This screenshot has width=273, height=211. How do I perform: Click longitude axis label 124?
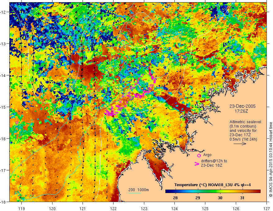click(175, 209)
